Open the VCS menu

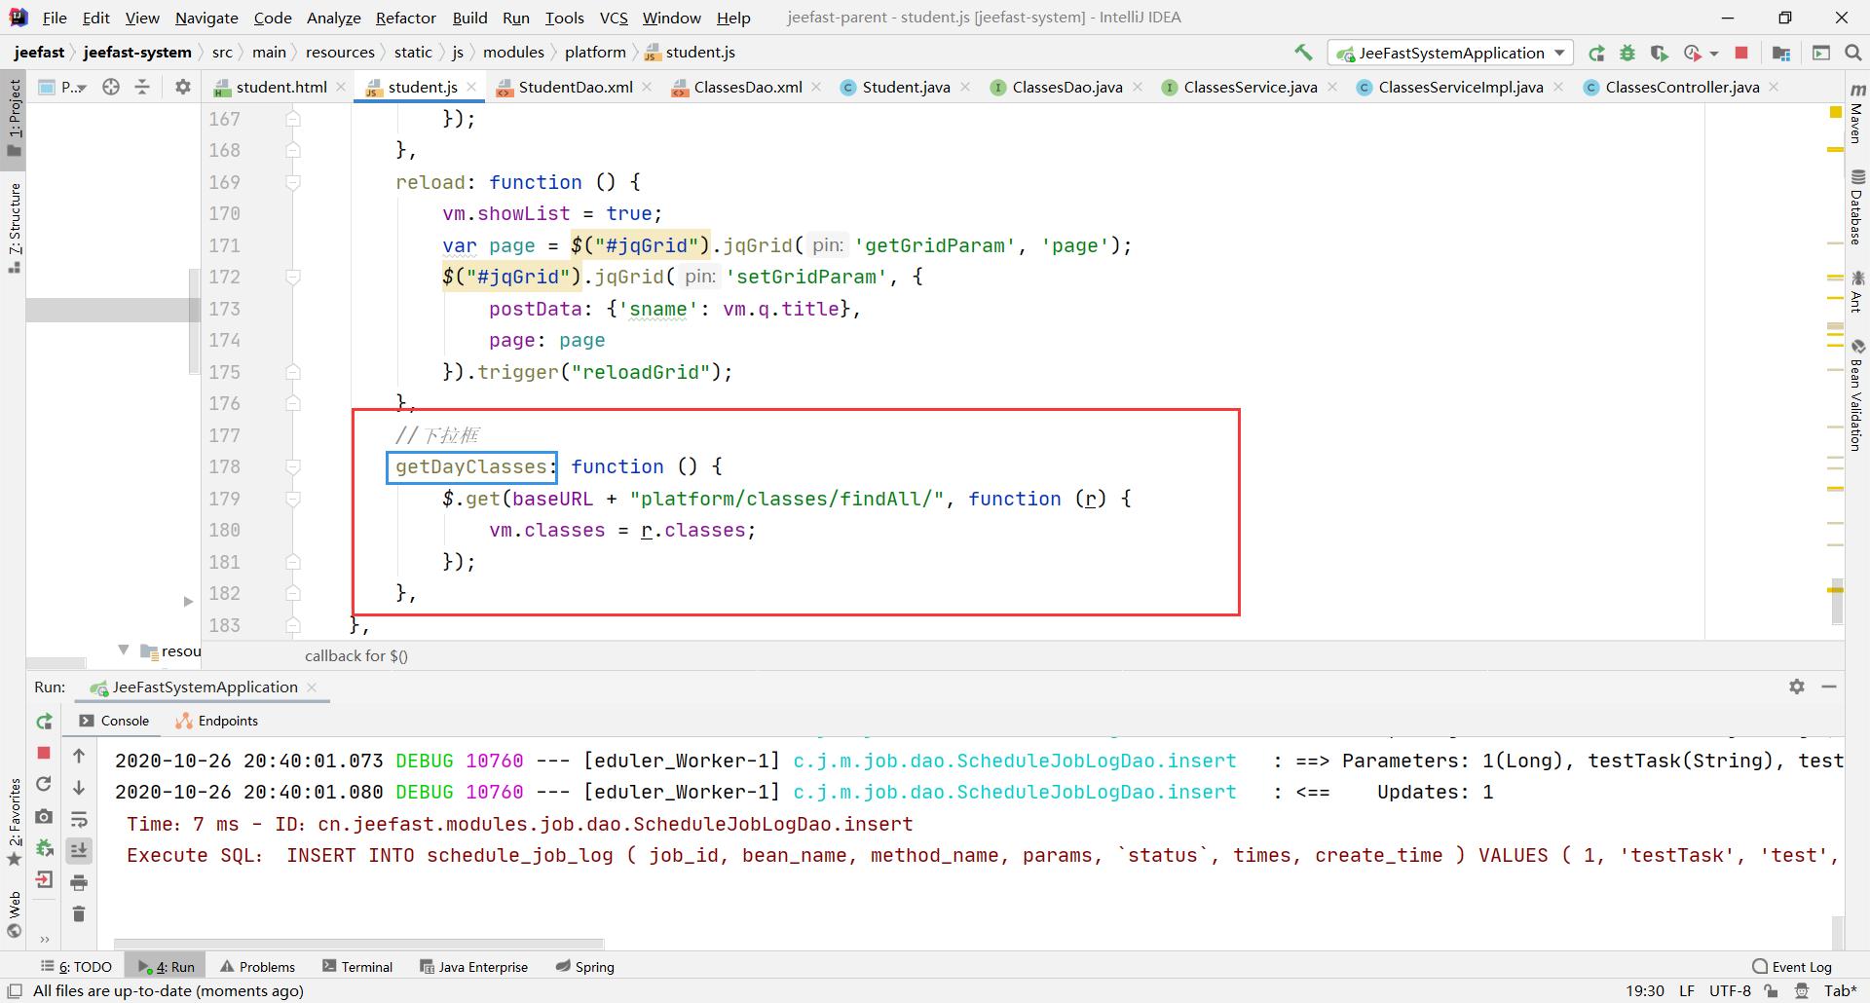(x=613, y=18)
